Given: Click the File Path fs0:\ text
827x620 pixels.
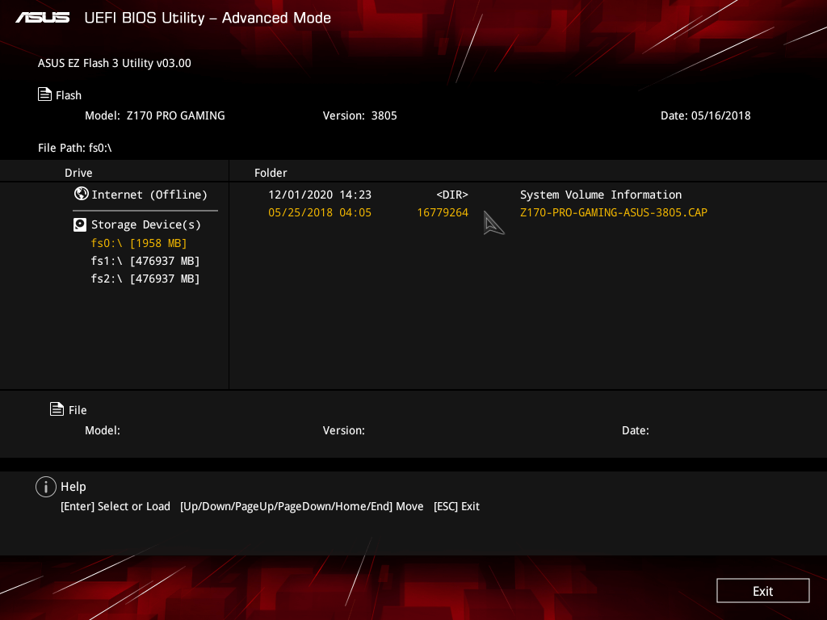Looking at the screenshot, I should coord(74,148).
